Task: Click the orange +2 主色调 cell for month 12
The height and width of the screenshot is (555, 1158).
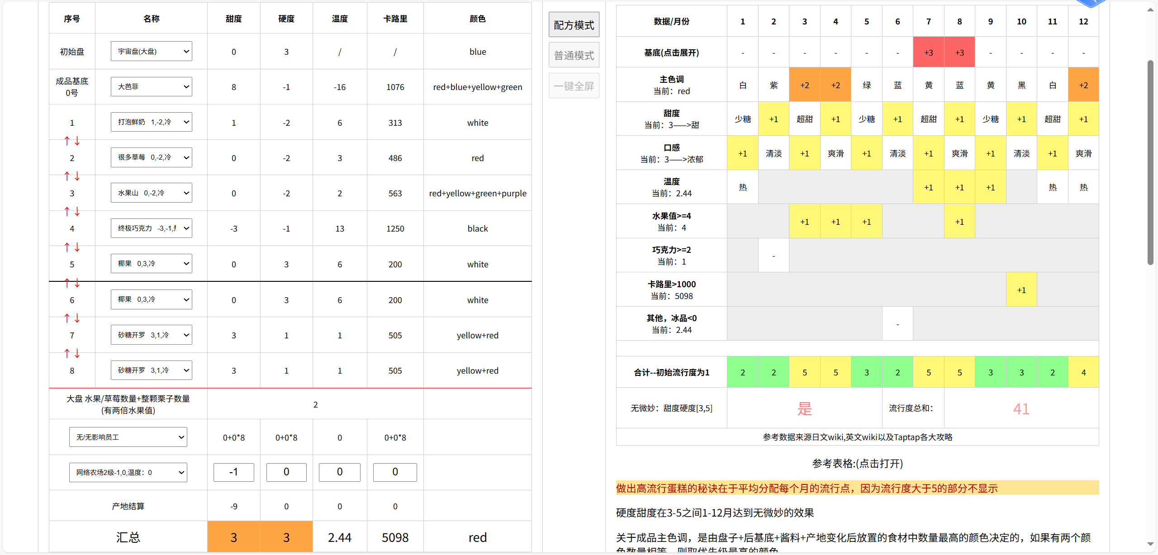Action: (x=1083, y=85)
